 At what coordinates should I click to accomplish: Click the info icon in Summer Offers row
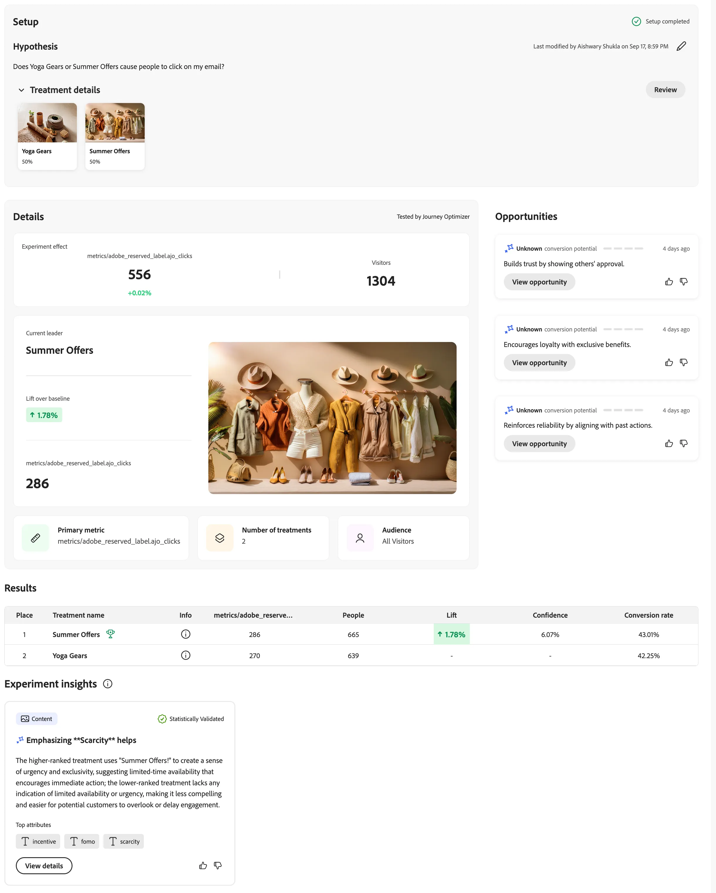click(x=185, y=634)
